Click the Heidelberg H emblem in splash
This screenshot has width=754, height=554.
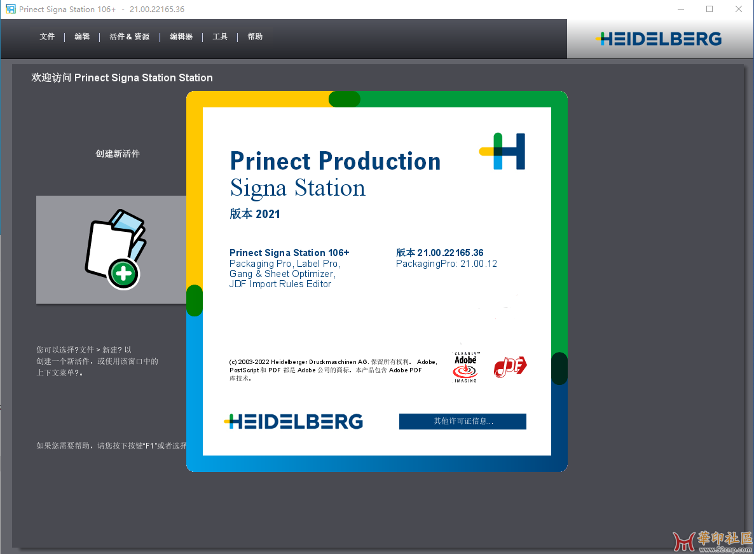[x=502, y=151]
